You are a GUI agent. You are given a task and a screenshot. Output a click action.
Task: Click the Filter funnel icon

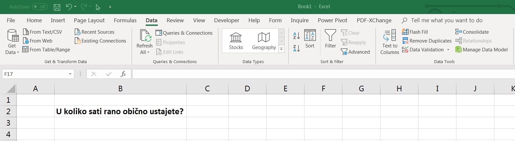point(330,36)
